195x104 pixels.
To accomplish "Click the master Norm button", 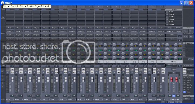I will tap(174, 70).
